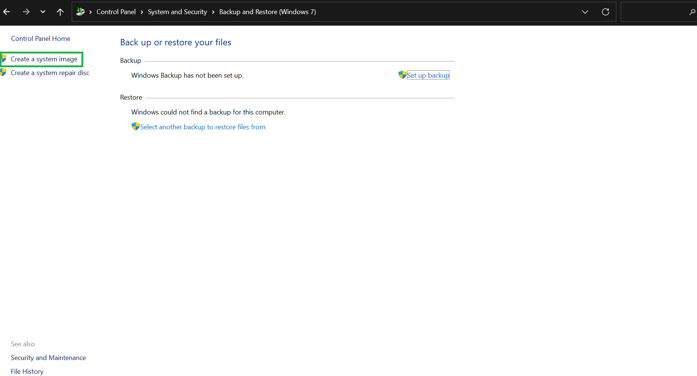Go back using the back arrow
The image size is (697, 376).
pos(7,12)
